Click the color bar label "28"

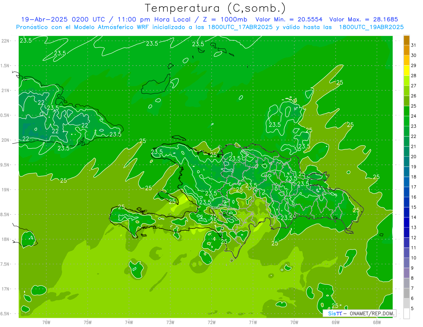414,75
